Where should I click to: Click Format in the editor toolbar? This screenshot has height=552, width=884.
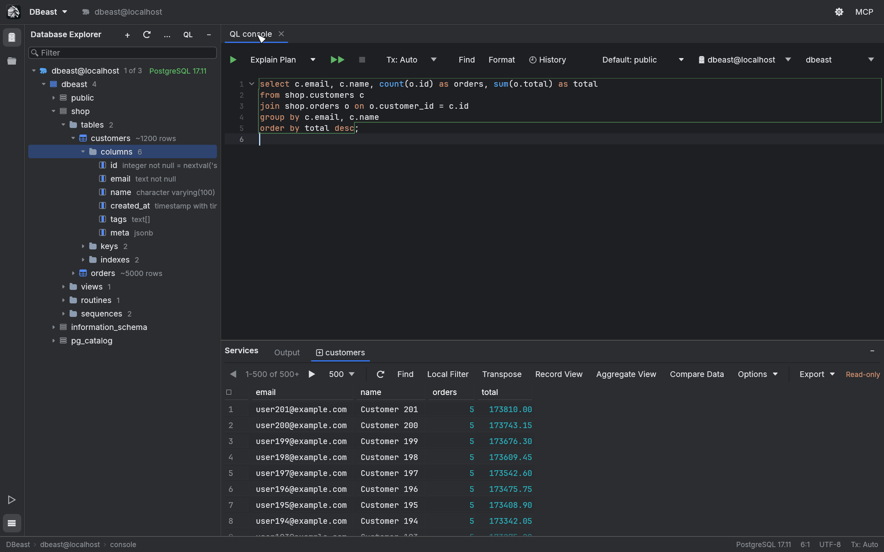point(502,60)
